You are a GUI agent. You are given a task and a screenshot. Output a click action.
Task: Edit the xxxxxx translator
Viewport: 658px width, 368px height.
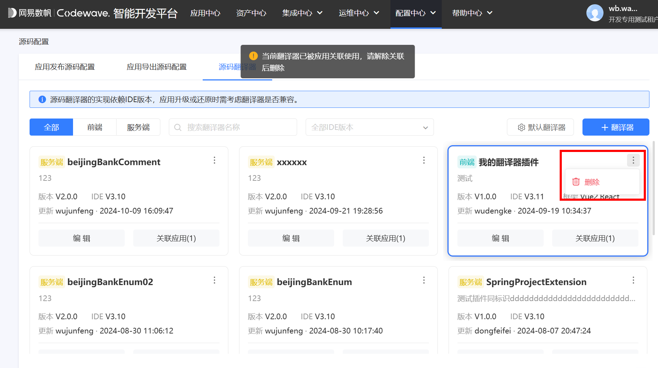[x=291, y=238]
